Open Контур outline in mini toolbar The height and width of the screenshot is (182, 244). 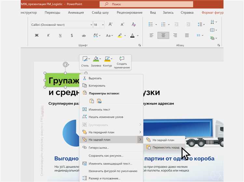(x=108, y=62)
